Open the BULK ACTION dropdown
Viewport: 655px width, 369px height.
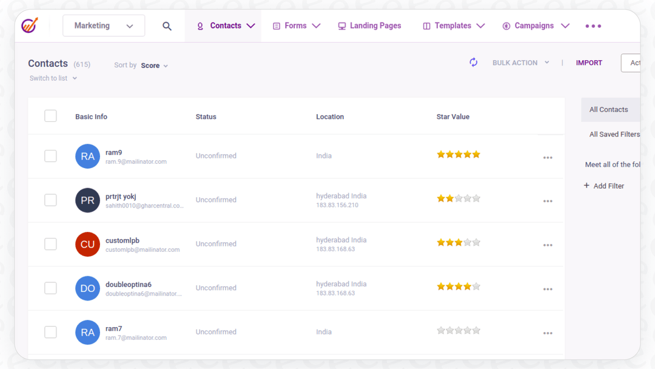pos(520,62)
